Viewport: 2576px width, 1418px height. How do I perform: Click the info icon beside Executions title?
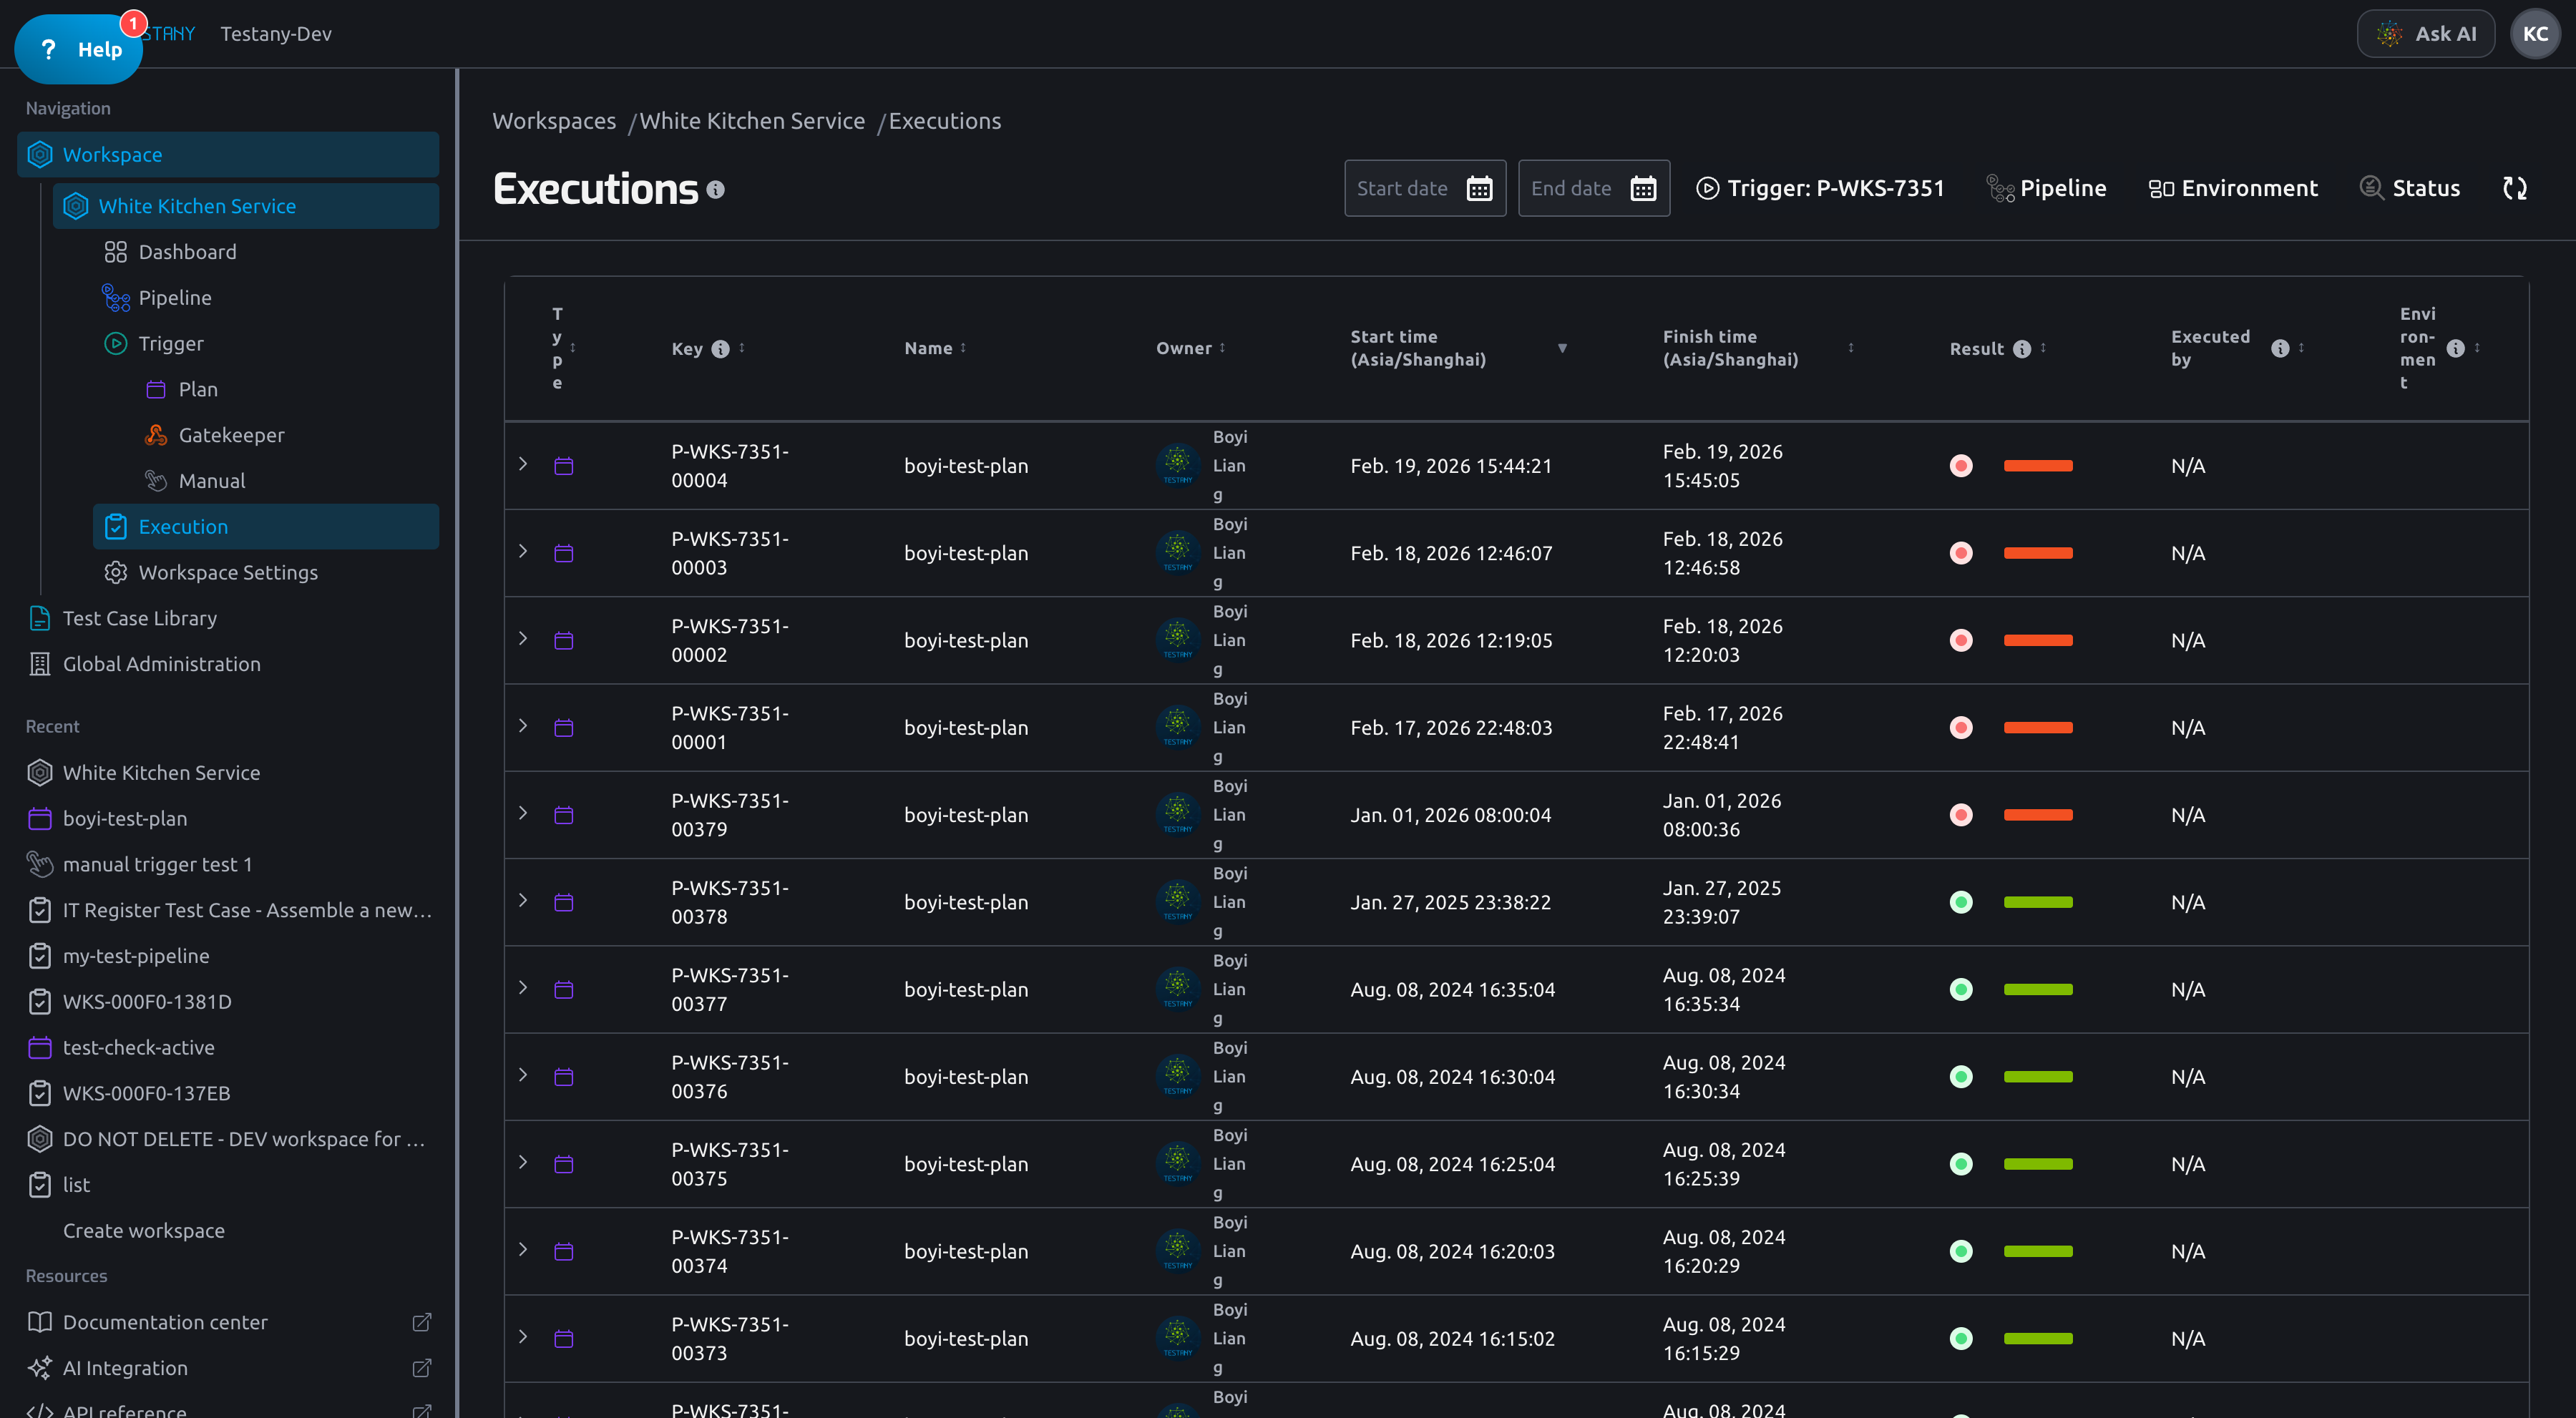pyautogui.click(x=715, y=189)
